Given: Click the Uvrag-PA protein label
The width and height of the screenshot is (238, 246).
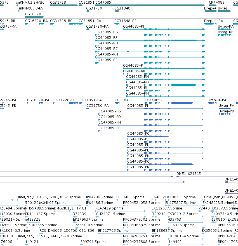Looking at the screenshot, I should (226, 106).
